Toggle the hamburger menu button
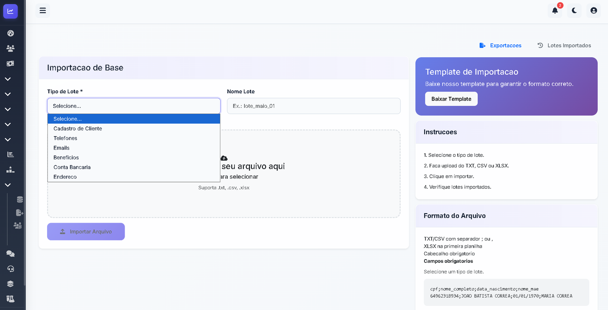This screenshot has height=310, width=608. (x=43, y=11)
